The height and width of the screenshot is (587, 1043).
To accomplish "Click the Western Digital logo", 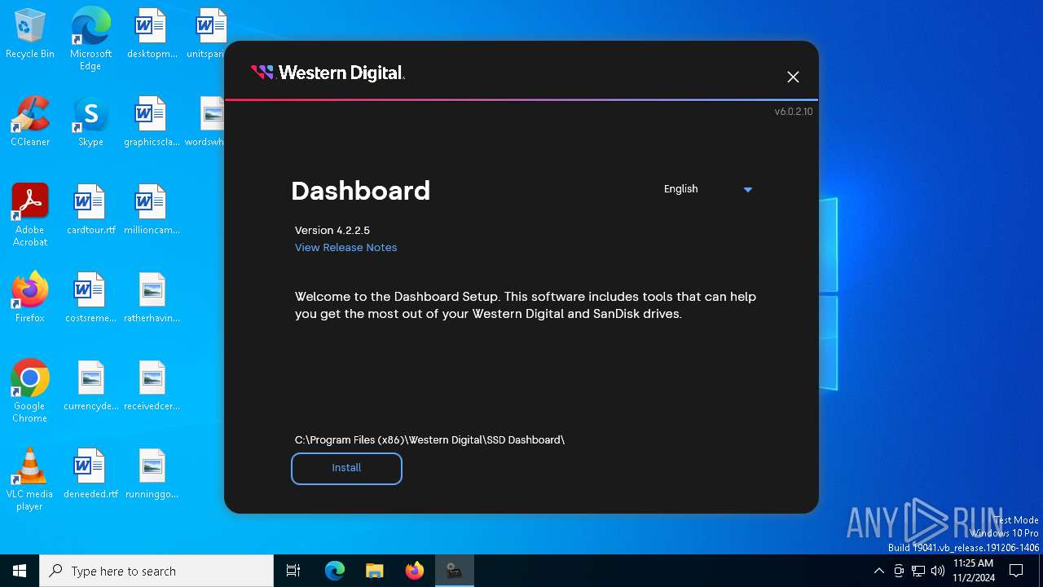I will [328, 73].
